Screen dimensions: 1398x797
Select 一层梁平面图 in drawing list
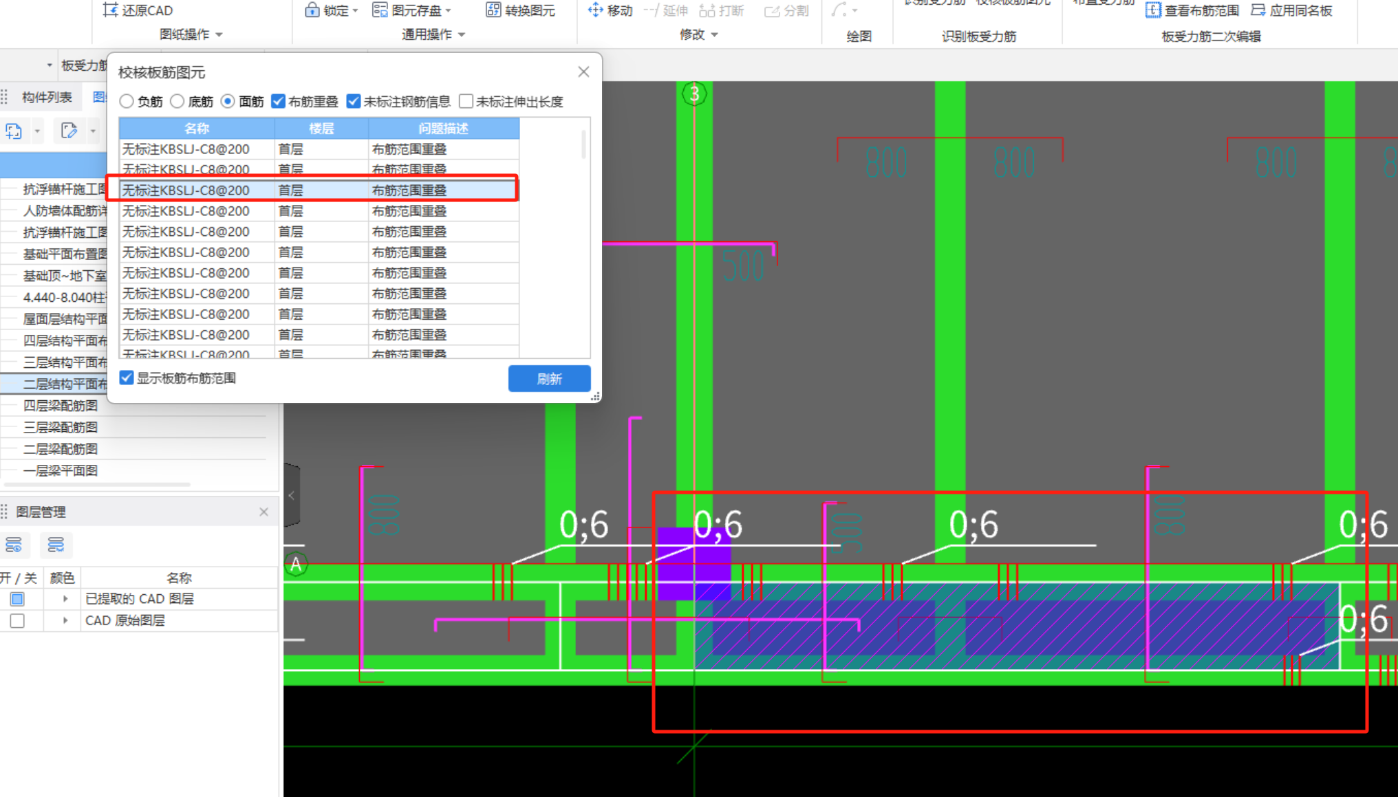pyautogui.click(x=61, y=470)
